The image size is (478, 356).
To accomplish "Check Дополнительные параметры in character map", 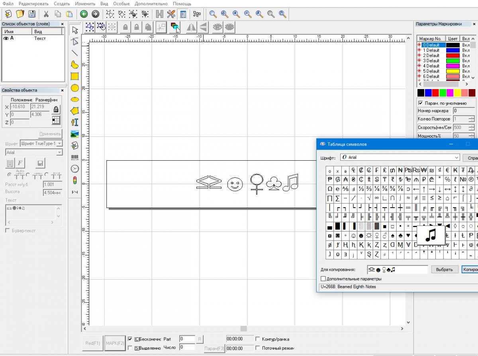I will tap(323, 279).
